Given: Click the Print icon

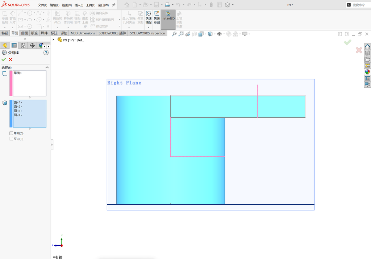Looking at the screenshot, I should pyautogui.click(x=167, y=5).
